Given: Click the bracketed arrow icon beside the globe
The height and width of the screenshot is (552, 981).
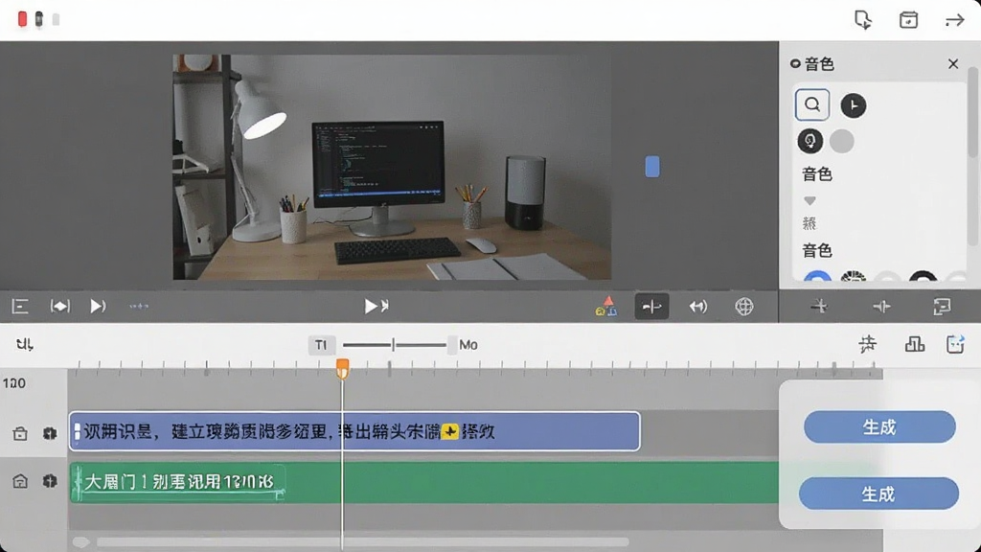Looking at the screenshot, I should tap(697, 307).
